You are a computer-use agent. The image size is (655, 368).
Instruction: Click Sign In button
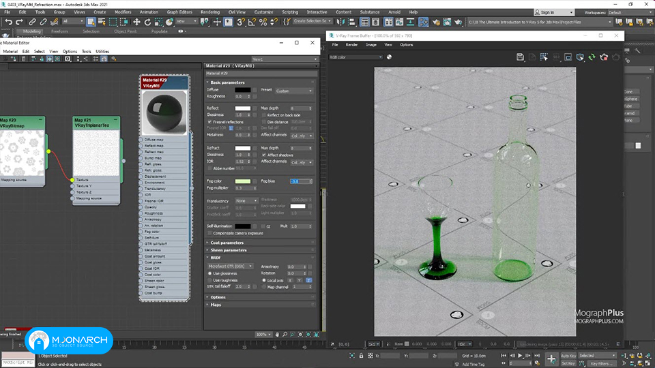point(553,12)
